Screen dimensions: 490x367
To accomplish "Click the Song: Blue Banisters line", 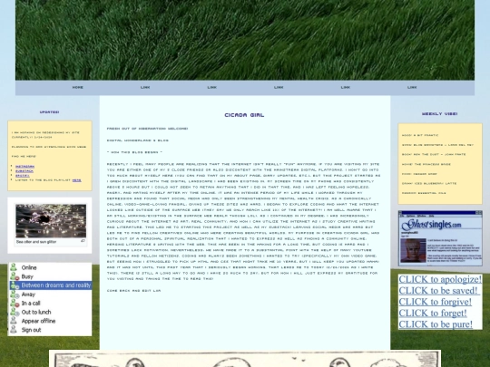I will [x=437, y=145].
